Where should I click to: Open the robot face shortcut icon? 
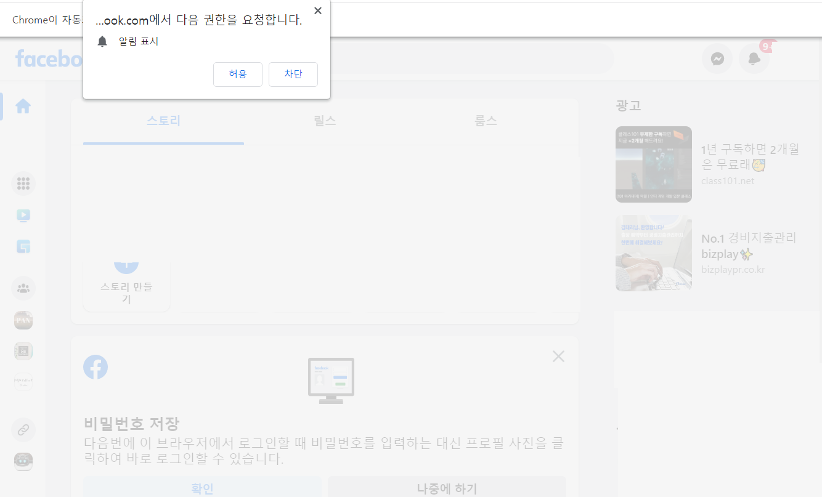[23, 461]
